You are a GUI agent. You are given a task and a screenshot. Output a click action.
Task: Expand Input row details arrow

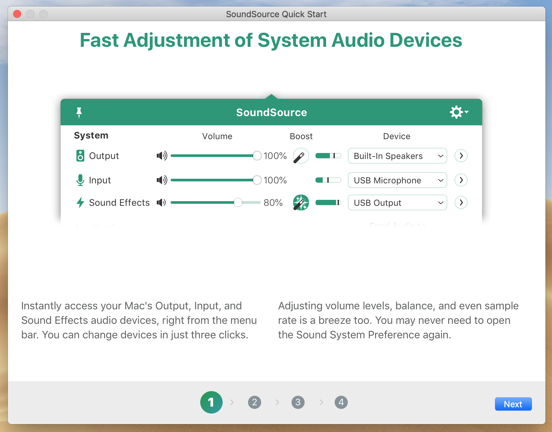point(461,180)
